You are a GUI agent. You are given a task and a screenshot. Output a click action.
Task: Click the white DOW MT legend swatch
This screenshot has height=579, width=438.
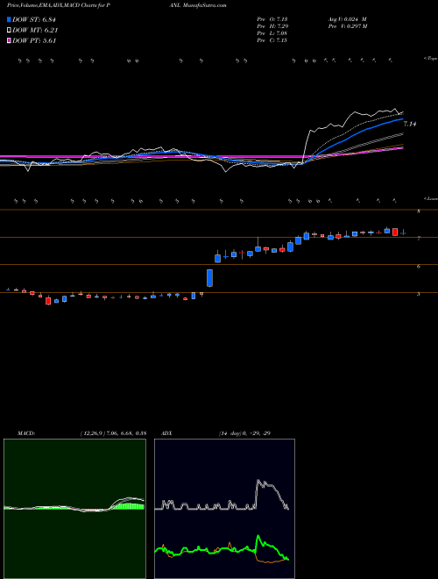click(9, 31)
